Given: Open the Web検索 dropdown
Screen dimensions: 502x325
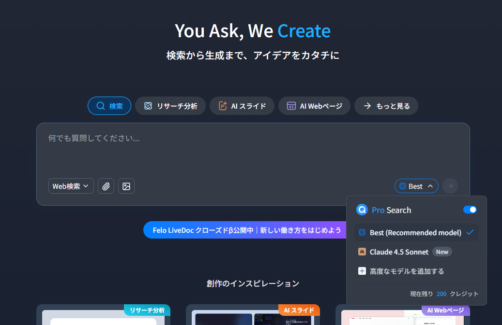Looking at the screenshot, I should click(x=71, y=186).
